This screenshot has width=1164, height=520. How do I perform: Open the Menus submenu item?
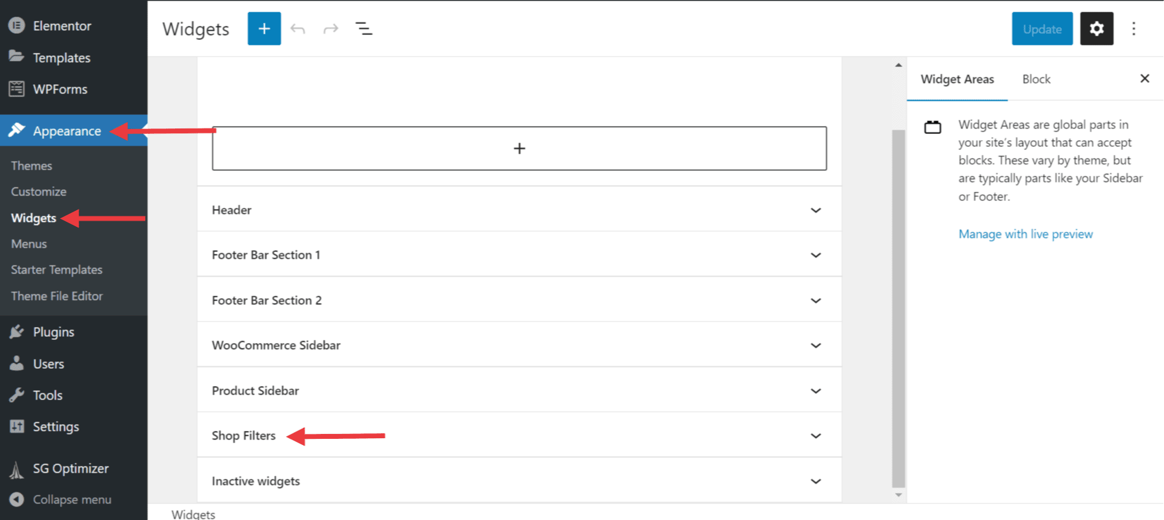pos(29,244)
